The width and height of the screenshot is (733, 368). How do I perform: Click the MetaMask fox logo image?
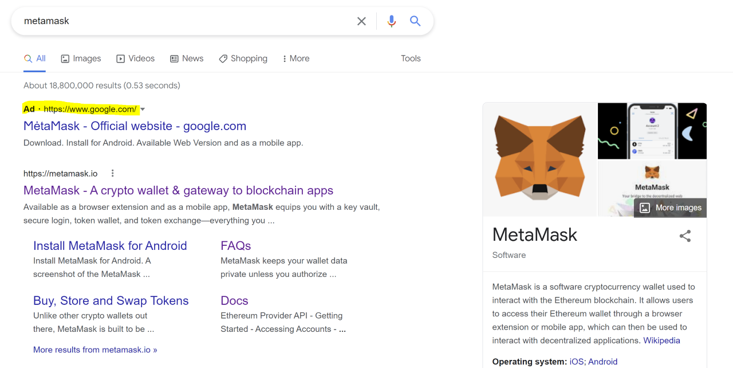pyautogui.click(x=540, y=159)
